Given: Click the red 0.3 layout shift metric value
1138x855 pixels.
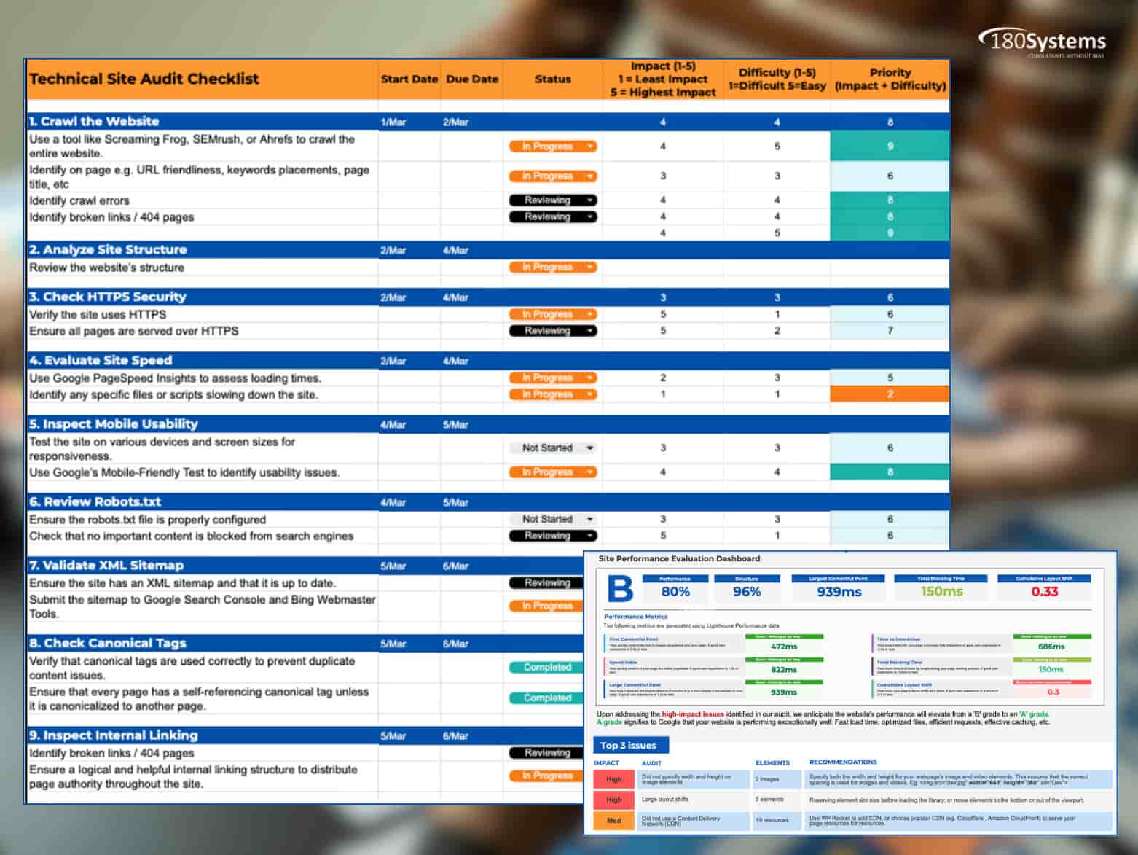Looking at the screenshot, I should (1053, 692).
